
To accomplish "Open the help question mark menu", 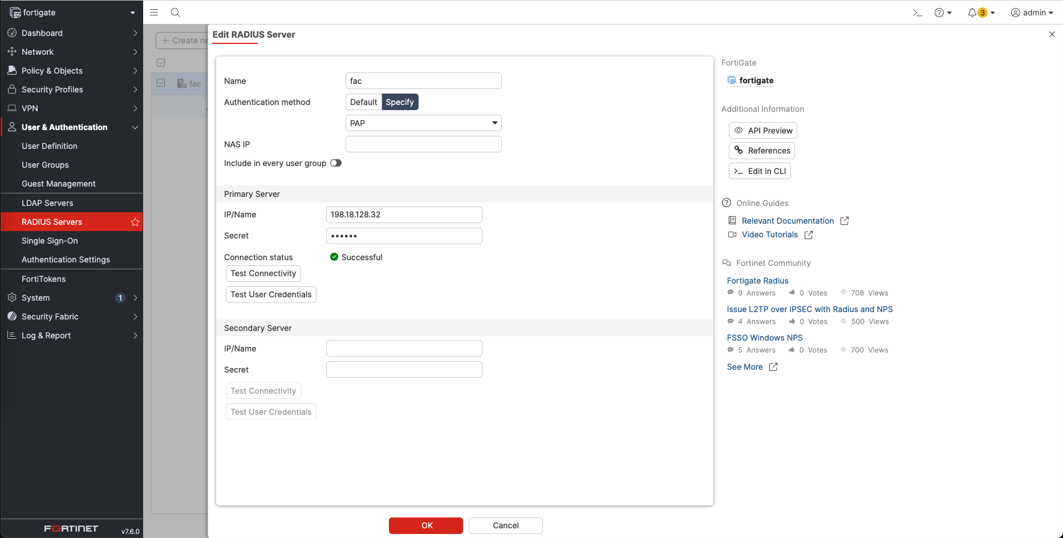I will [x=943, y=13].
